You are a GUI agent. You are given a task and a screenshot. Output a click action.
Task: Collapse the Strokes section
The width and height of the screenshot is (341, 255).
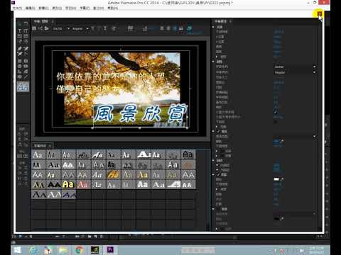[213, 160]
